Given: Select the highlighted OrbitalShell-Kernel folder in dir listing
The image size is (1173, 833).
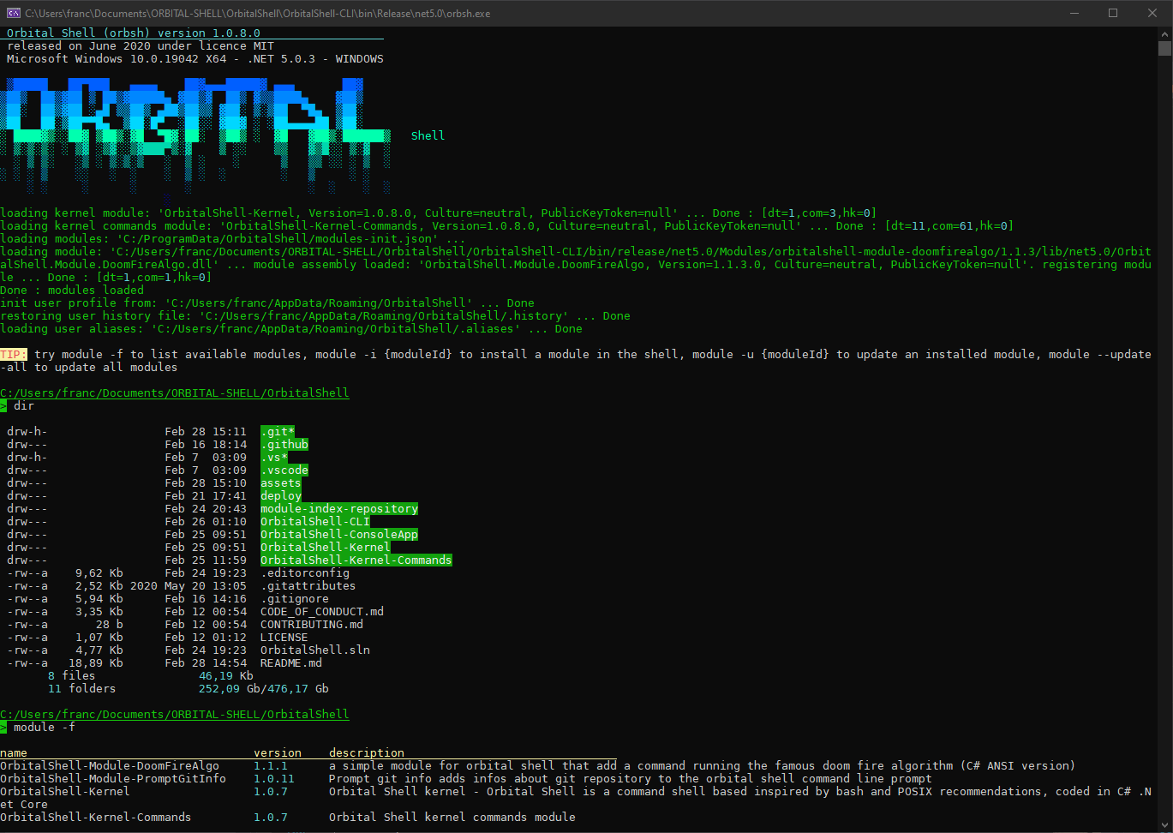Looking at the screenshot, I should (326, 548).
